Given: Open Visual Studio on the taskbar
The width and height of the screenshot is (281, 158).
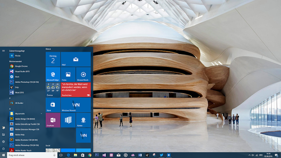Looking at the screenshot, I should (x=104, y=155).
